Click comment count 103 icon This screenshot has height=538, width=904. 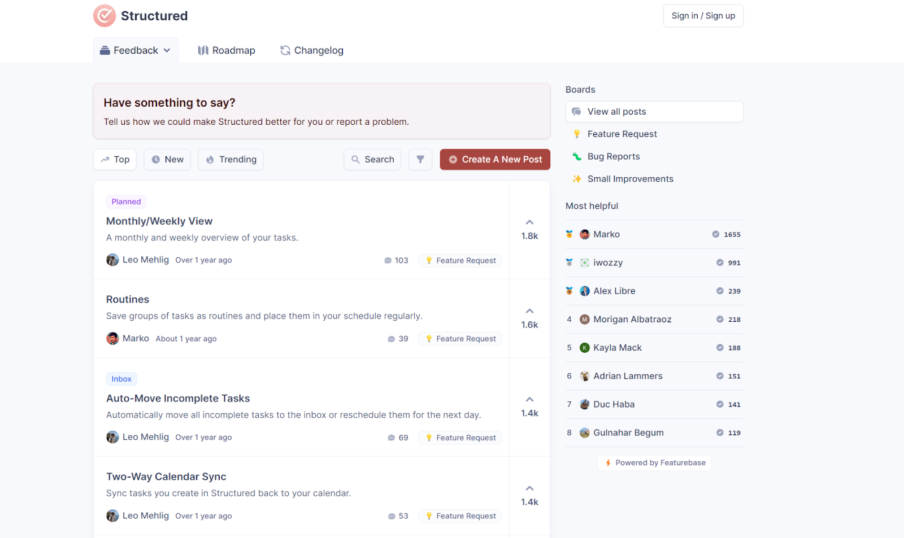(388, 261)
